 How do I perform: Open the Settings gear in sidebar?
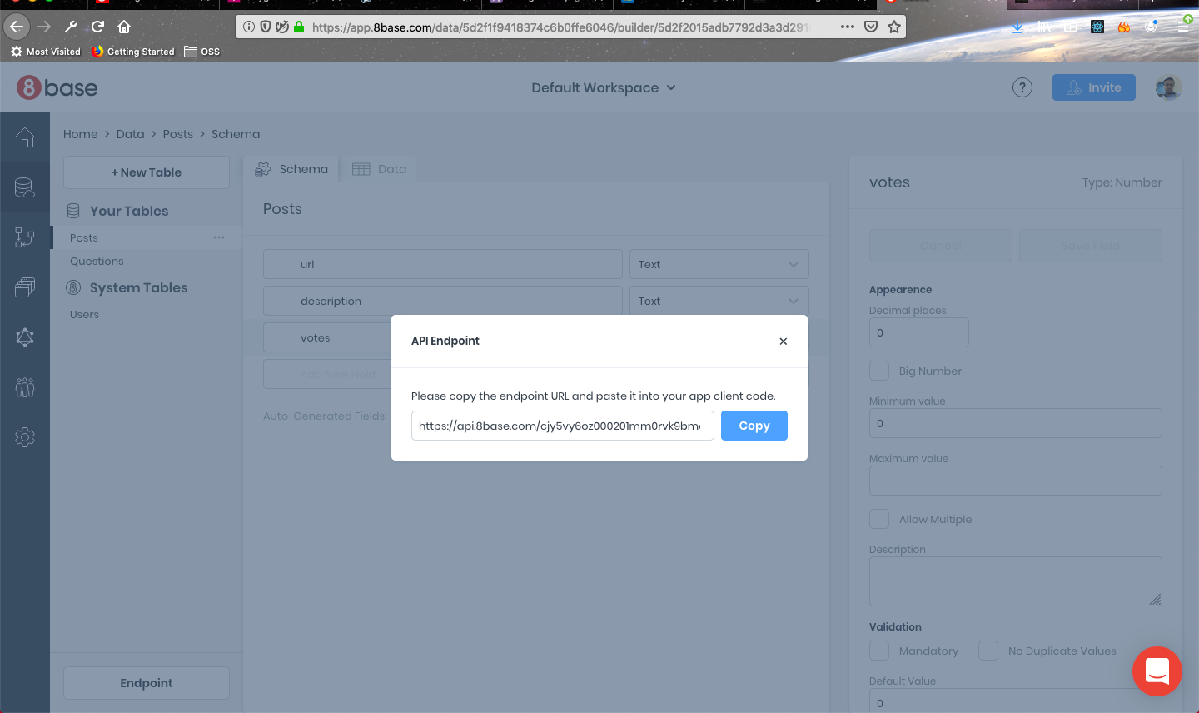[x=25, y=437]
